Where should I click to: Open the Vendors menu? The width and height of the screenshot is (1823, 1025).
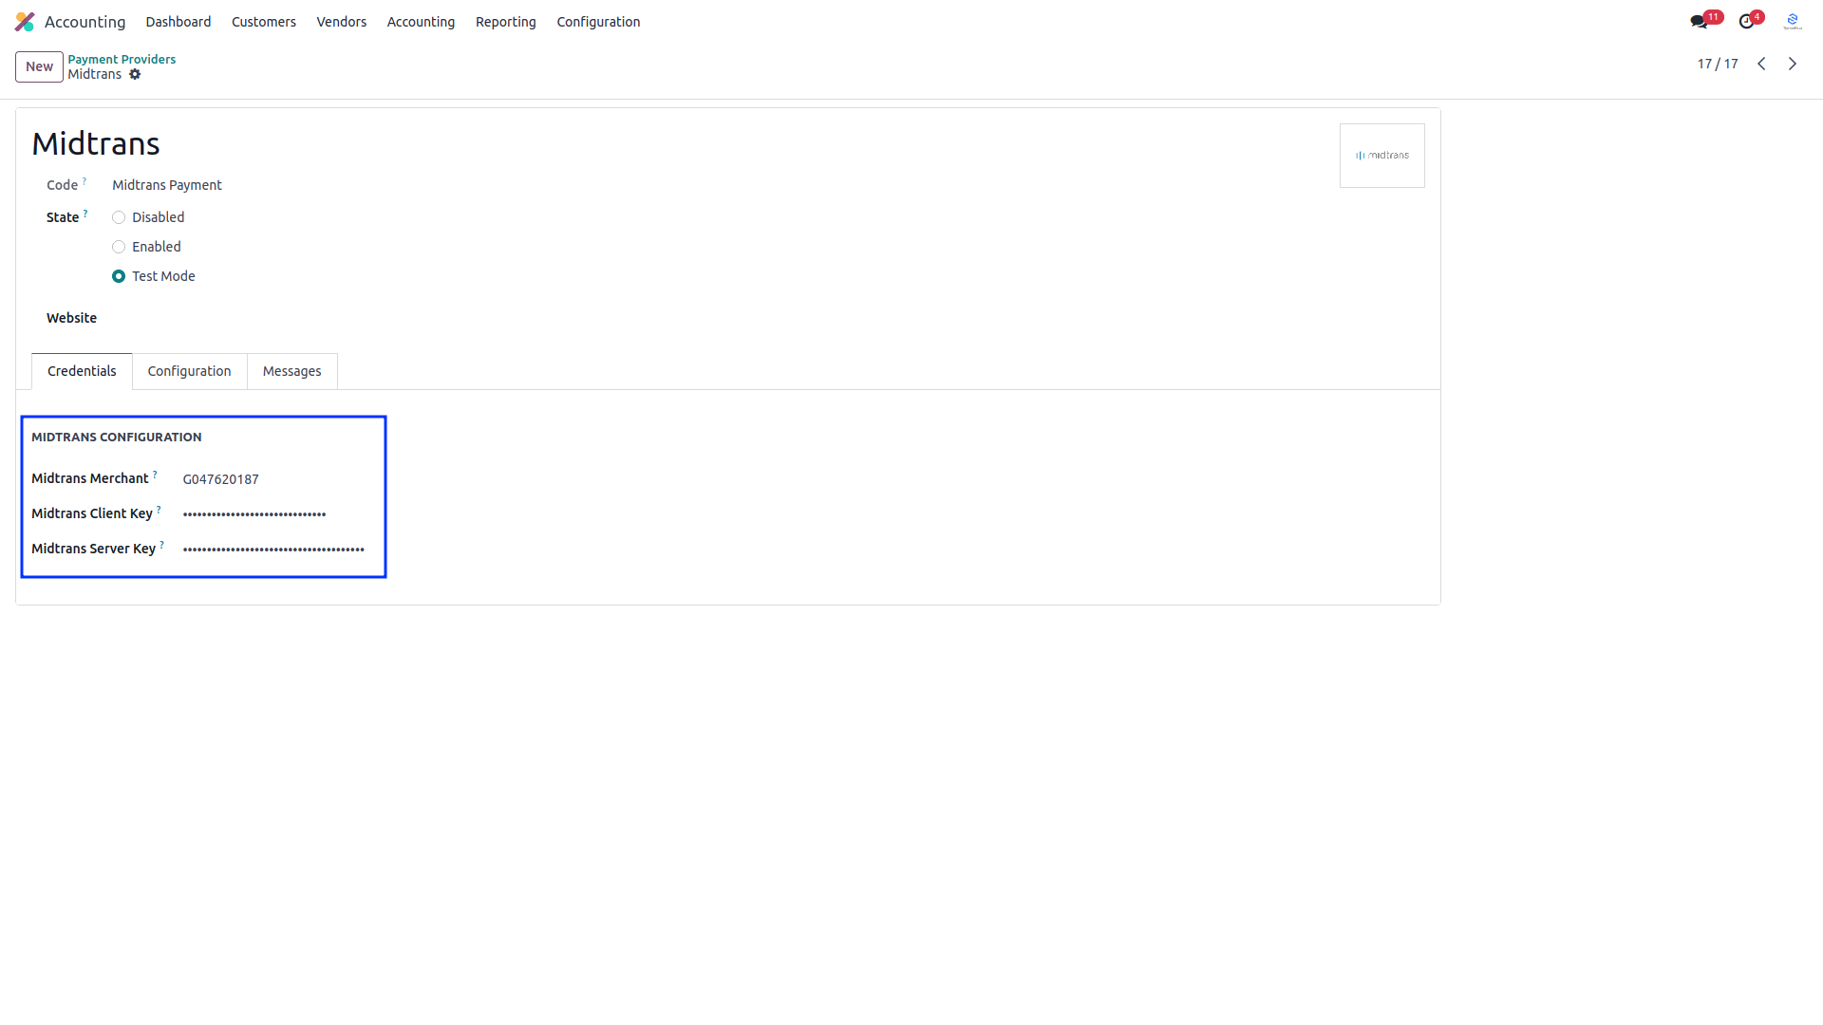pyautogui.click(x=342, y=22)
